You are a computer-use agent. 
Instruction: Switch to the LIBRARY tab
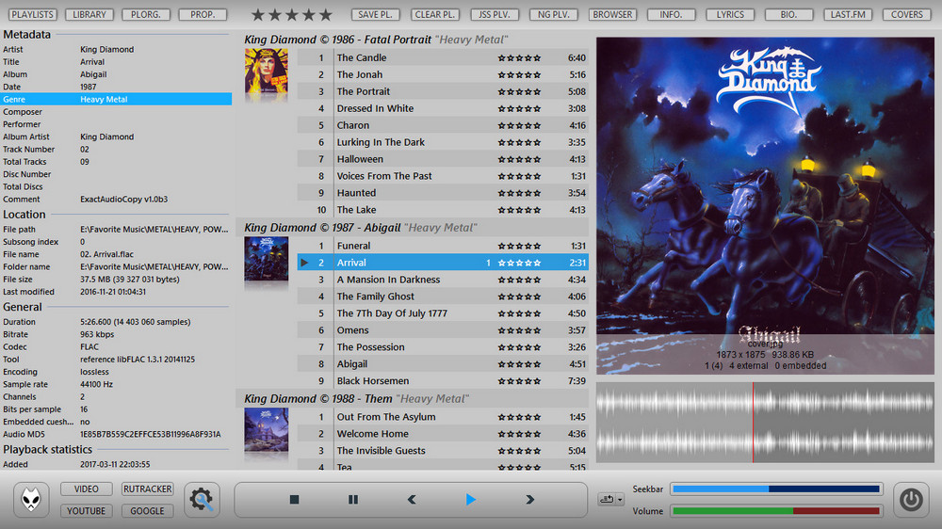pos(91,15)
